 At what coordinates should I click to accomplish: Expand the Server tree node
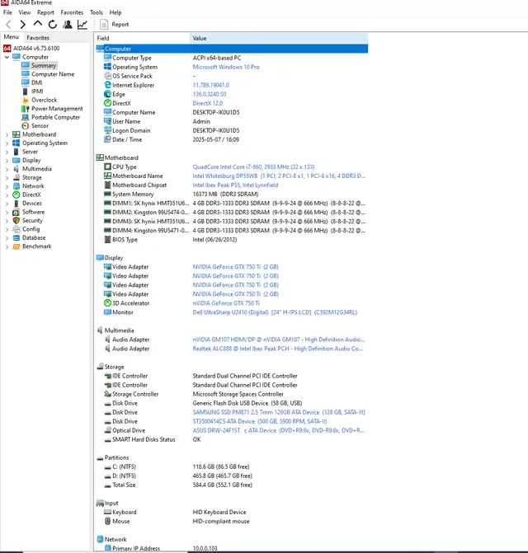(7, 152)
